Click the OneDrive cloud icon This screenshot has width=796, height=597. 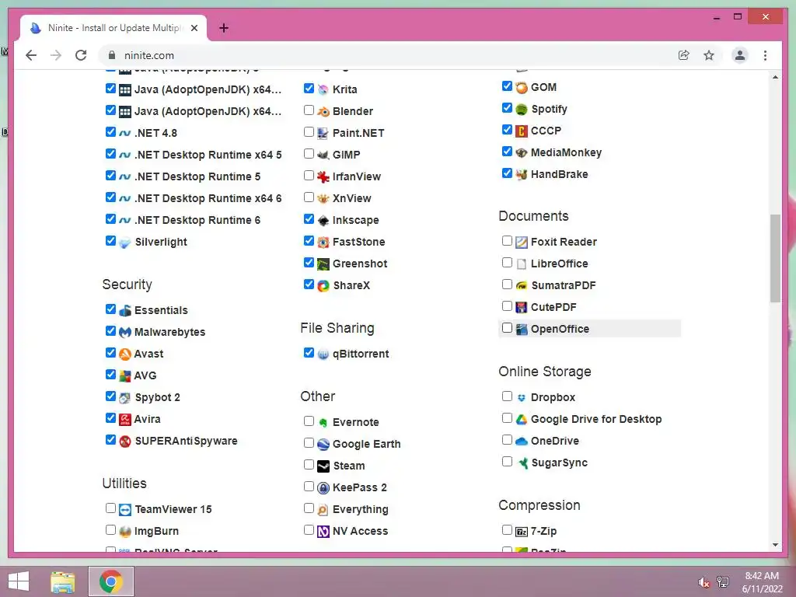tap(522, 442)
